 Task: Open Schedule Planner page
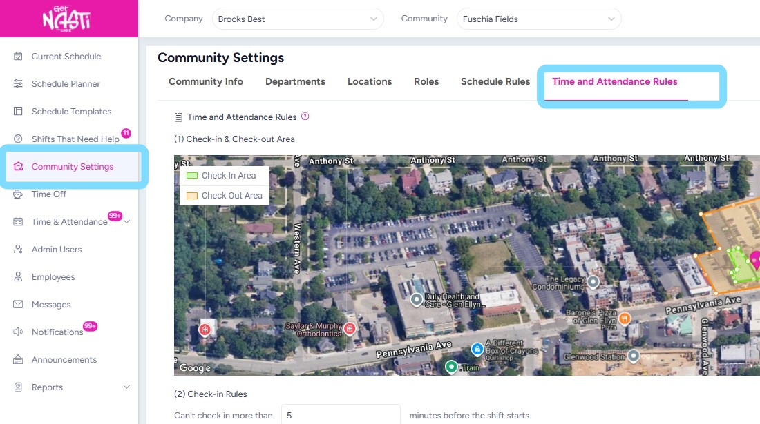[66, 83]
